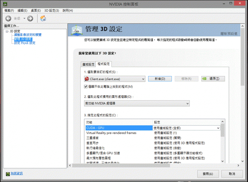248x182 pixels.
Task: Switch to the 廣域設定 tab
Action: pos(89,64)
